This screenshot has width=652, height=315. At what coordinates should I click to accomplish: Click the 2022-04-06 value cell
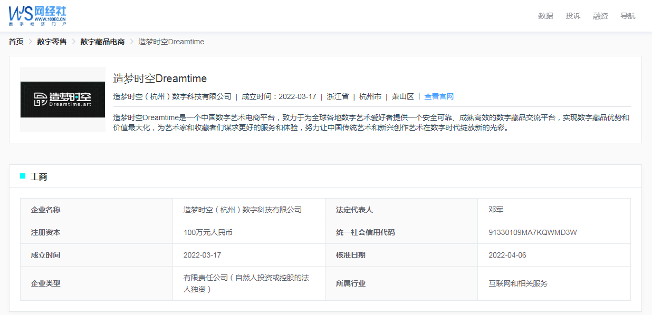point(554,255)
